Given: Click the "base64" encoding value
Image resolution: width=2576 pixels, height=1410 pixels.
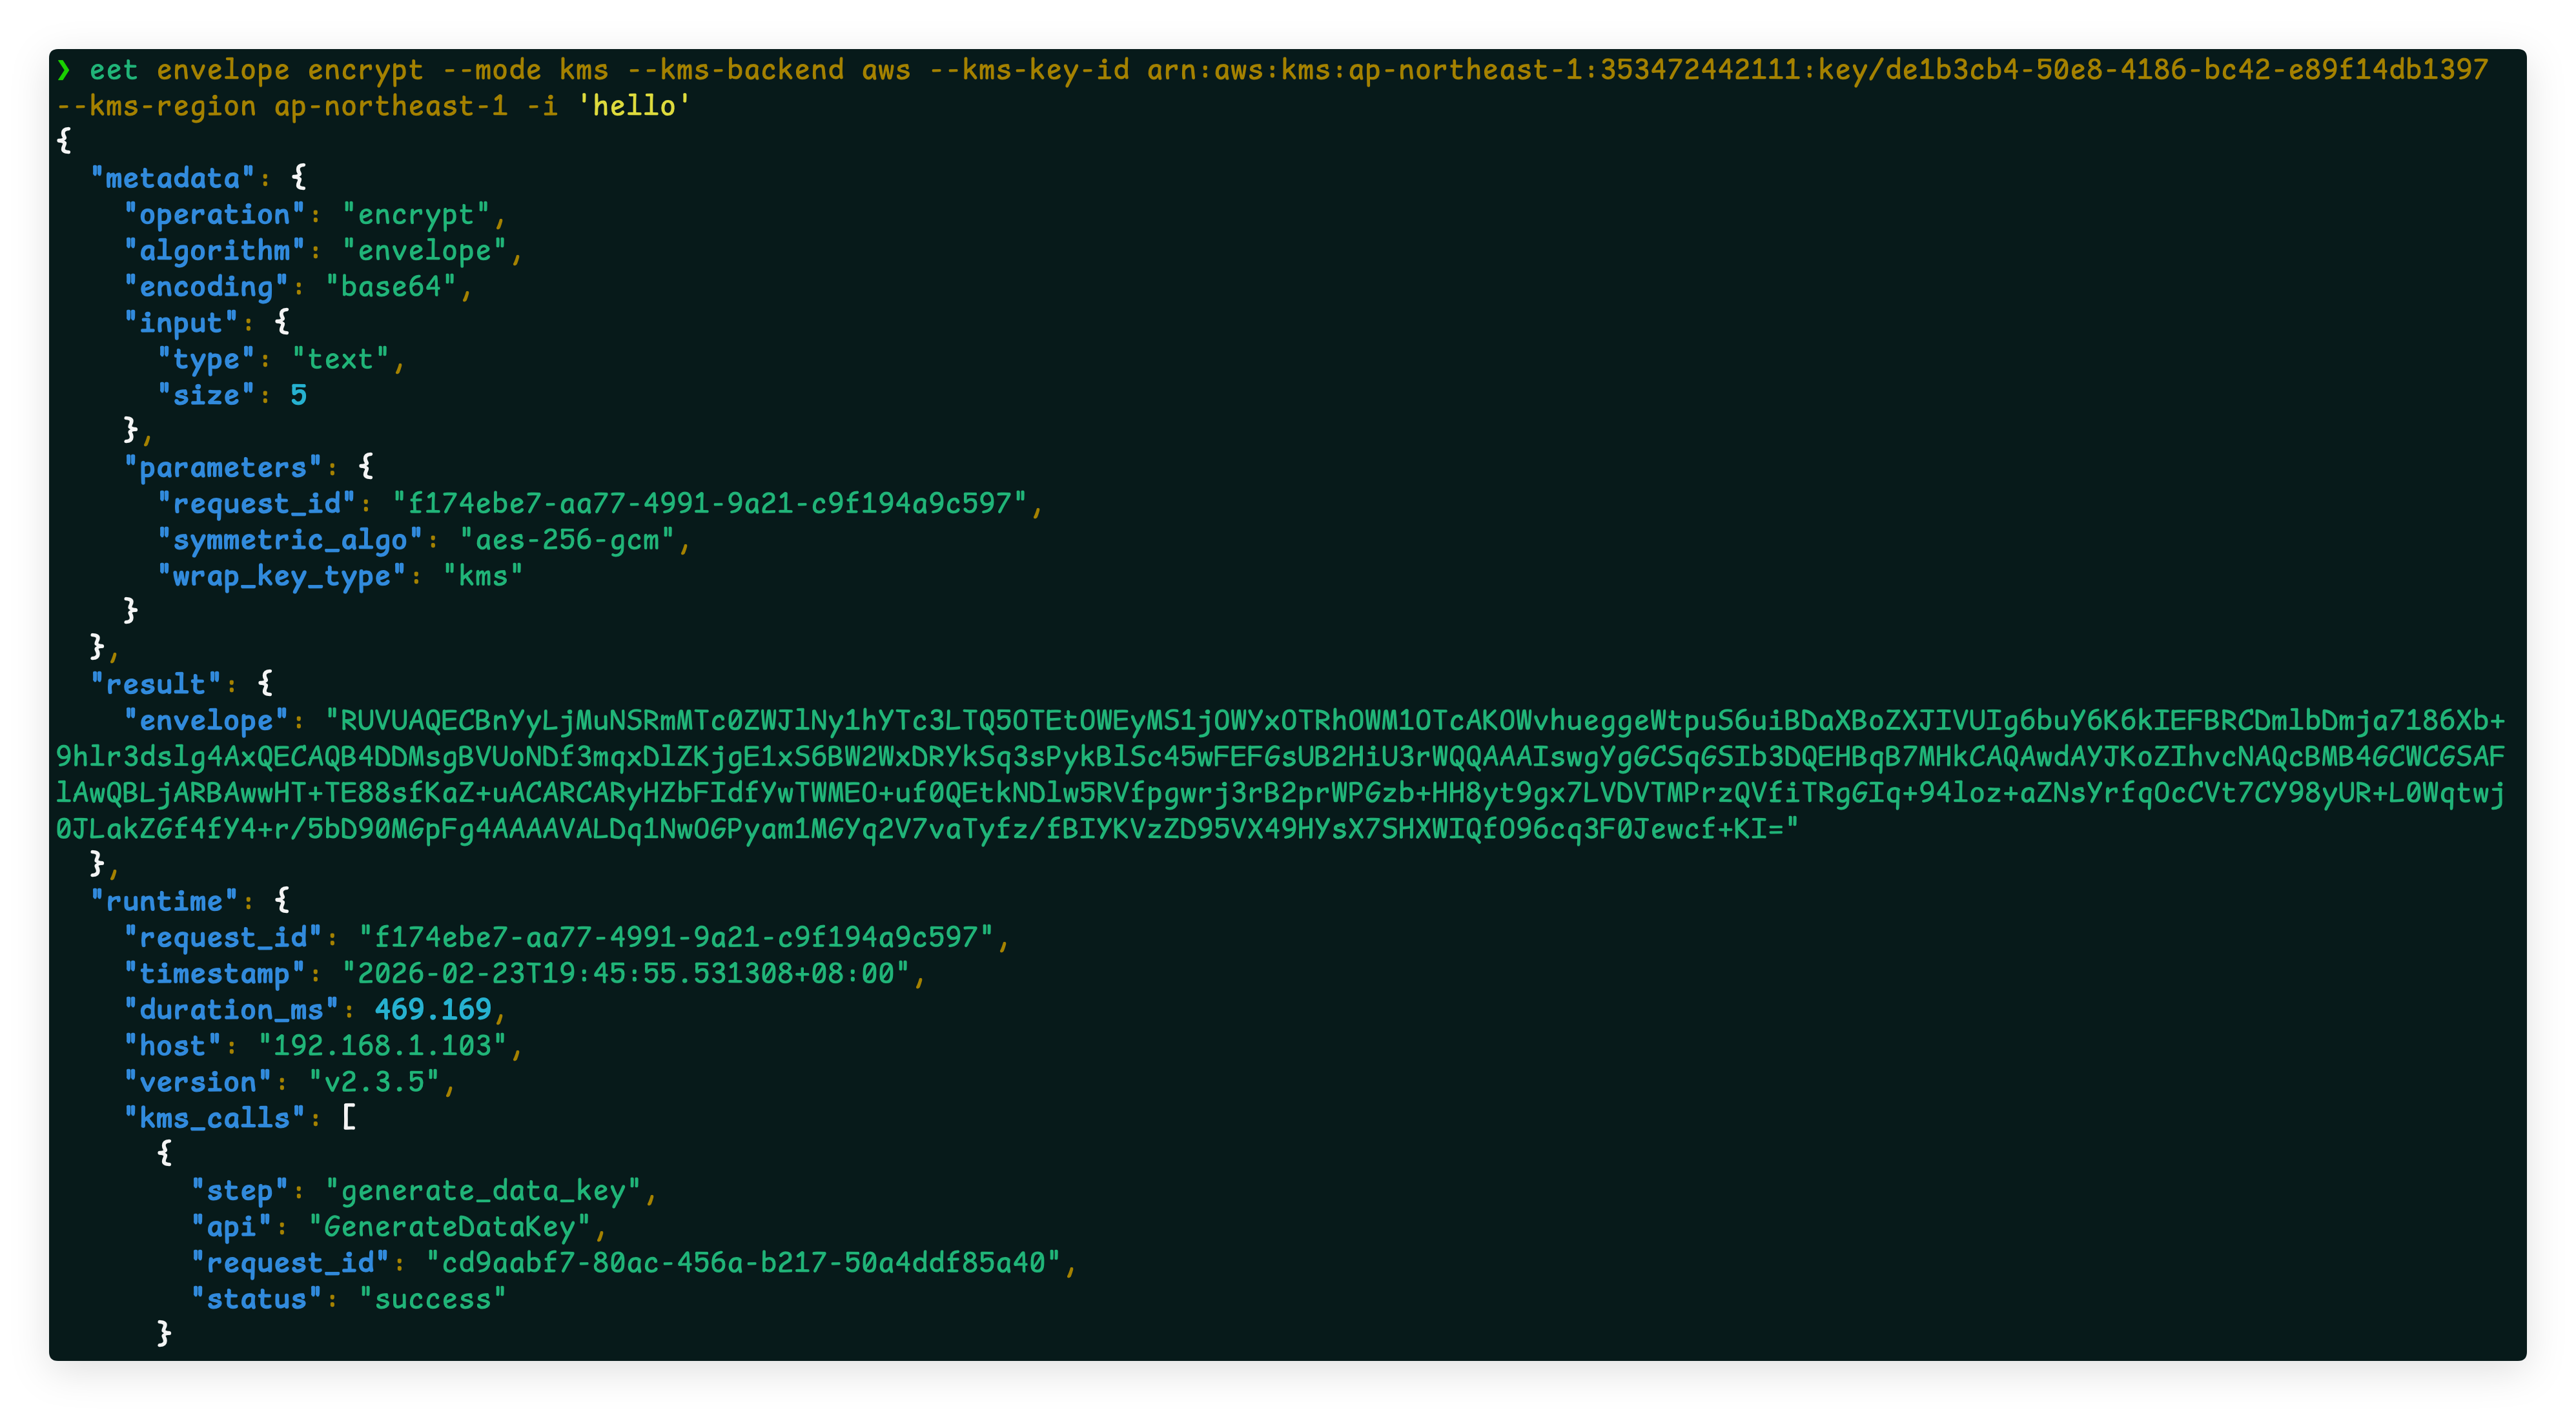Looking at the screenshot, I should click(391, 287).
